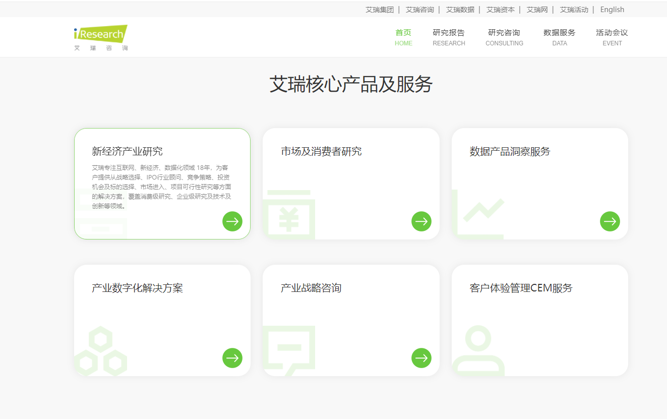The height and width of the screenshot is (419, 667).
Task: Open arrow button on 数据产品洞察服务 card
Action: (x=610, y=221)
